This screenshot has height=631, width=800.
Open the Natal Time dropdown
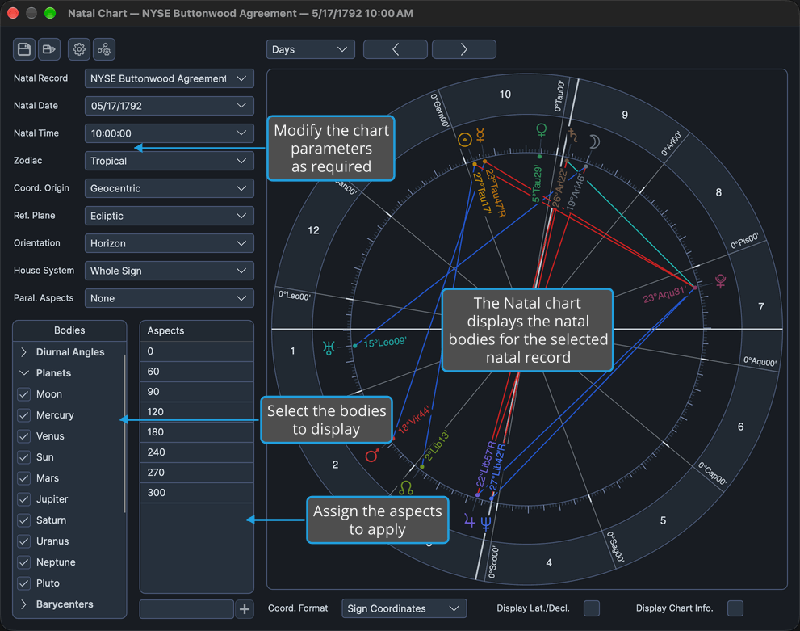click(170, 133)
